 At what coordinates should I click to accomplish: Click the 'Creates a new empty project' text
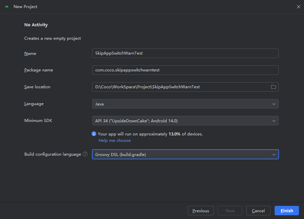click(x=53, y=38)
